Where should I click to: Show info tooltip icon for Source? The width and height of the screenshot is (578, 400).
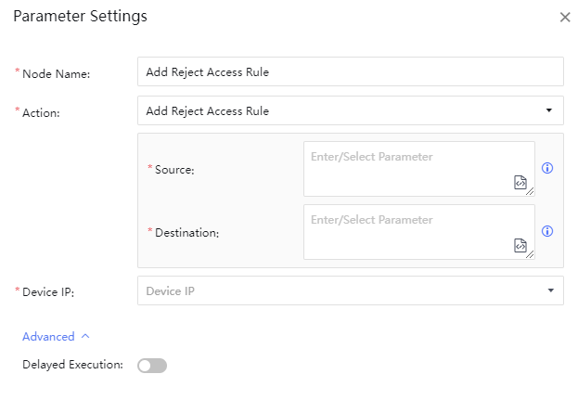pyautogui.click(x=547, y=169)
